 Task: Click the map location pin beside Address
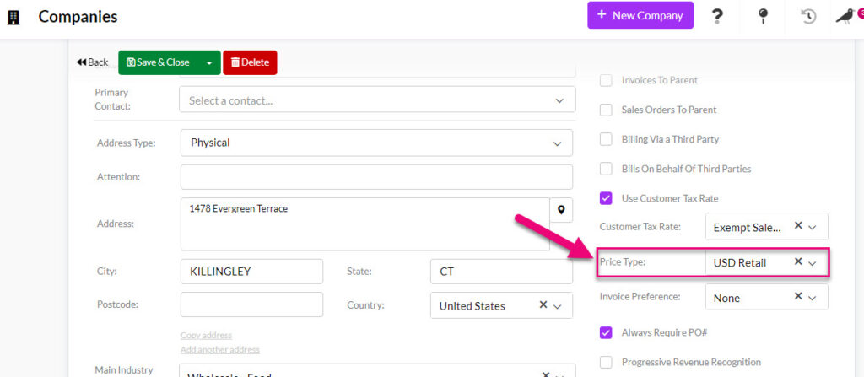[561, 209]
